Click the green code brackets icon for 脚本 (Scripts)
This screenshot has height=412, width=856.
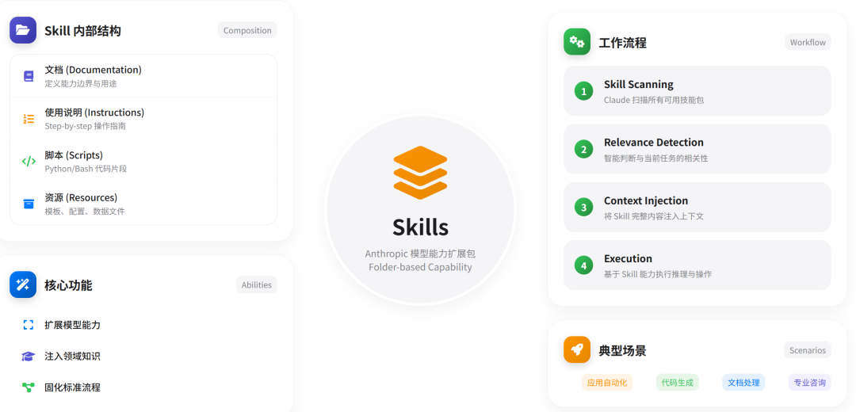pos(29,161)
